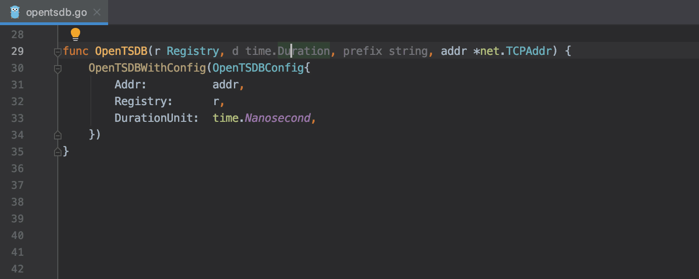This screenshot has width=699, height=279.
Task: Click the OpenTSDBConfig type name
Action: click(258, 68)
